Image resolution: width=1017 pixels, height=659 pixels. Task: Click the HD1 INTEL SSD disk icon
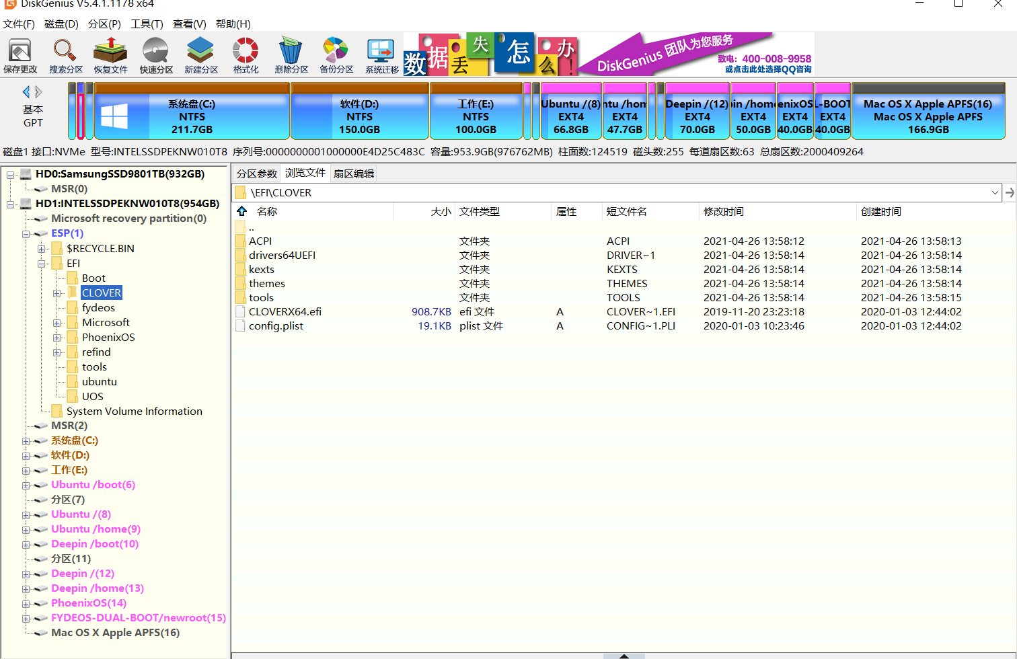(x=26, y=204)
